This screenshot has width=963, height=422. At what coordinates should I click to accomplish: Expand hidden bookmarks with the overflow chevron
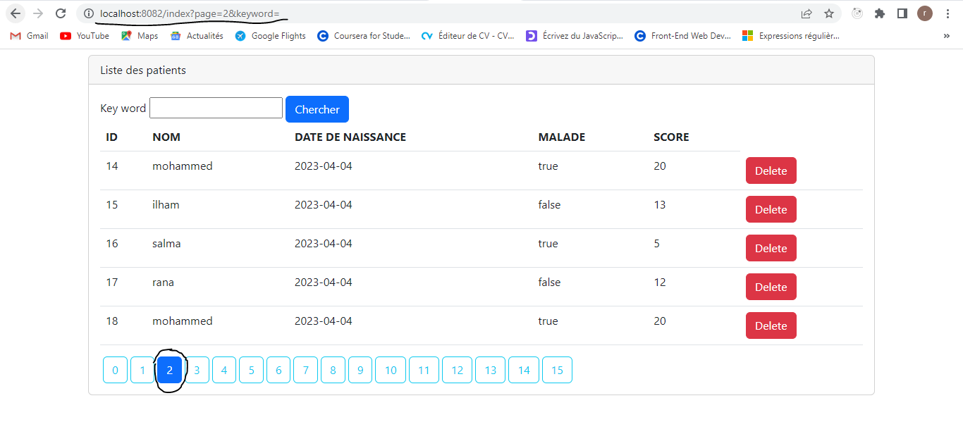click(x=946, y=35)
